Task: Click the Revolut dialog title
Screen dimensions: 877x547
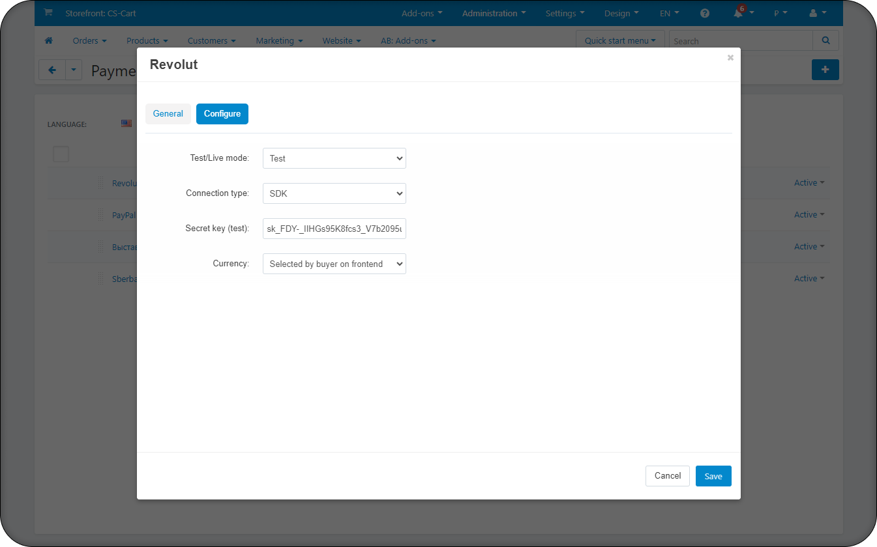Action: point(173,64)
